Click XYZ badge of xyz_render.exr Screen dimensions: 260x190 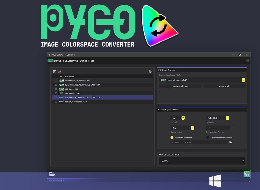[x=61, y=93]
